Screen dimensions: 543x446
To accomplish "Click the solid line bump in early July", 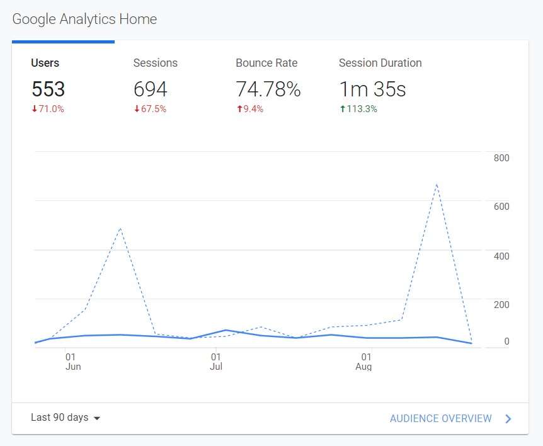I will click(226, 330).
